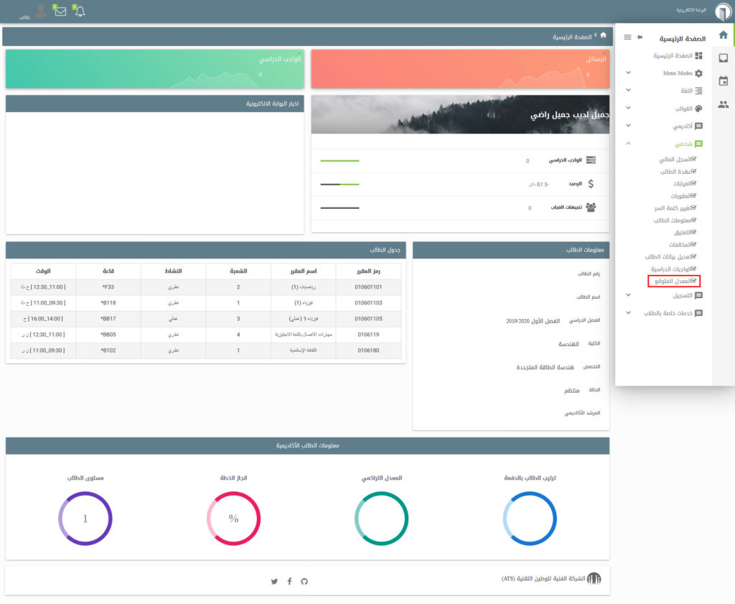Open the calendar icon in right rail
The height and width of the screenshot is (604, 735).
tap(724, 81)
